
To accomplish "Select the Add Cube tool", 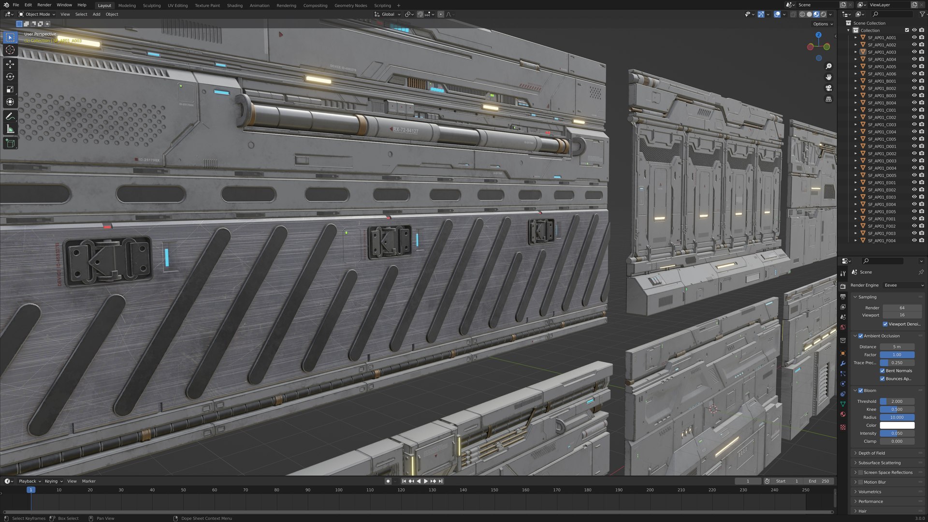I will (x=10, y=143).
